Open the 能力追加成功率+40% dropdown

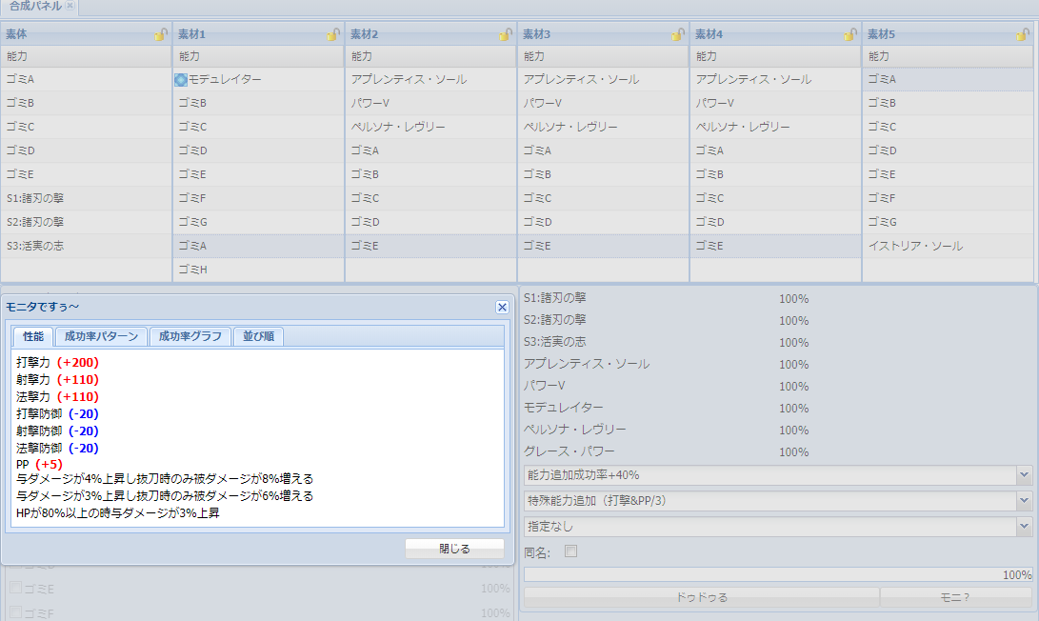coord(1024,474)
